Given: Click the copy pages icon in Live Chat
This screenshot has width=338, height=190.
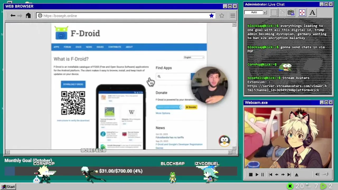Looking at the screenshot, I should (282, 12).
